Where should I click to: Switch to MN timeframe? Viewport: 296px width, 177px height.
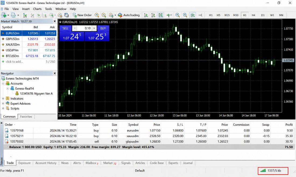(281, 15)
